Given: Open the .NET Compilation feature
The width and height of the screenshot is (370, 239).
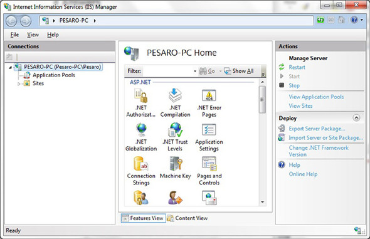Looking at the screenshot, I should pyautogui.click(x=175, y=103).
